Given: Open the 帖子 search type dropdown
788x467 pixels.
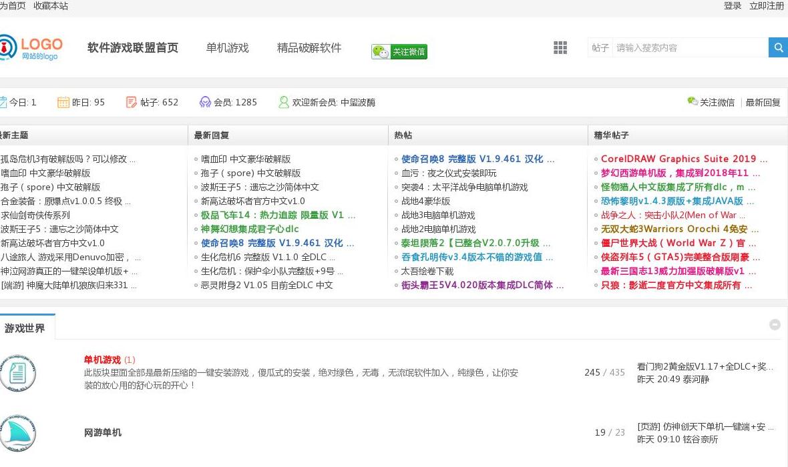Looking at the screenshot, I should click(x=600, y=48).
